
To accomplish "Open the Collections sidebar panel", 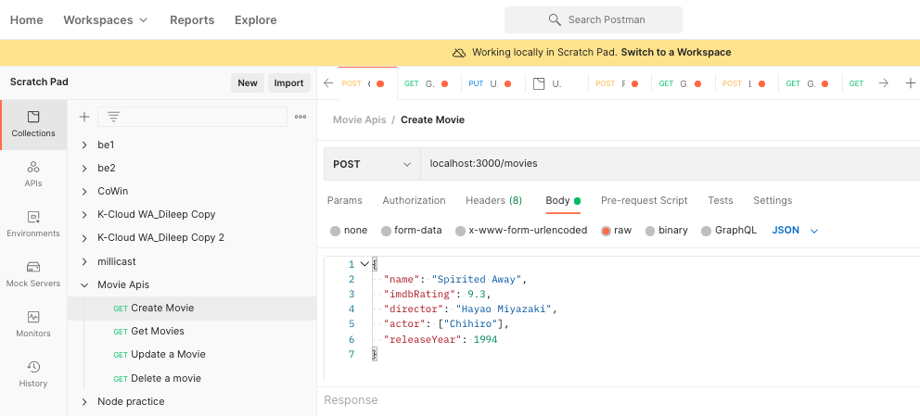I will (33, 124).
